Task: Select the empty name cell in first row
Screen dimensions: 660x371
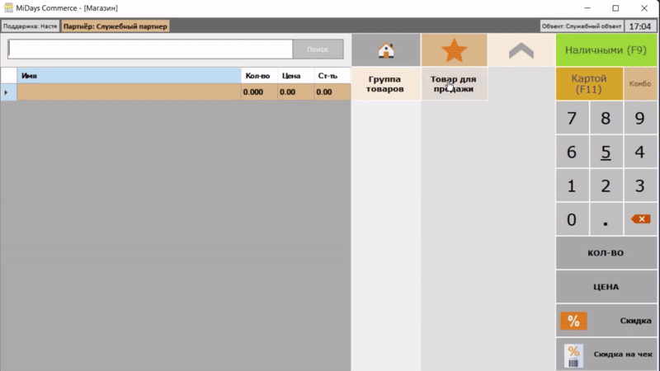Action: pos(129,92)
